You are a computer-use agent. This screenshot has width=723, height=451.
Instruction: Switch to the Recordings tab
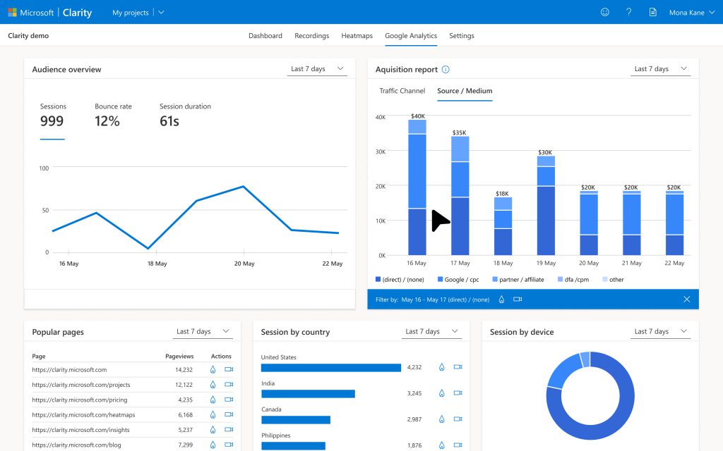pos(311,35)
